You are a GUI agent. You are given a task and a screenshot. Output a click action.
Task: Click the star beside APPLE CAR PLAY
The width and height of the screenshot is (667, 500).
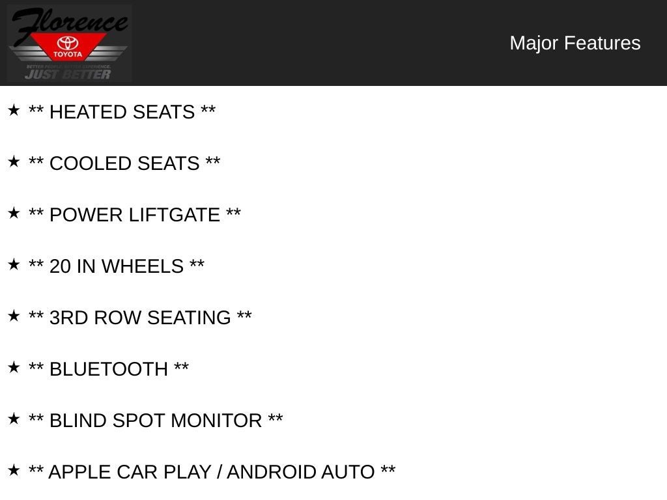tap(14, 470)
